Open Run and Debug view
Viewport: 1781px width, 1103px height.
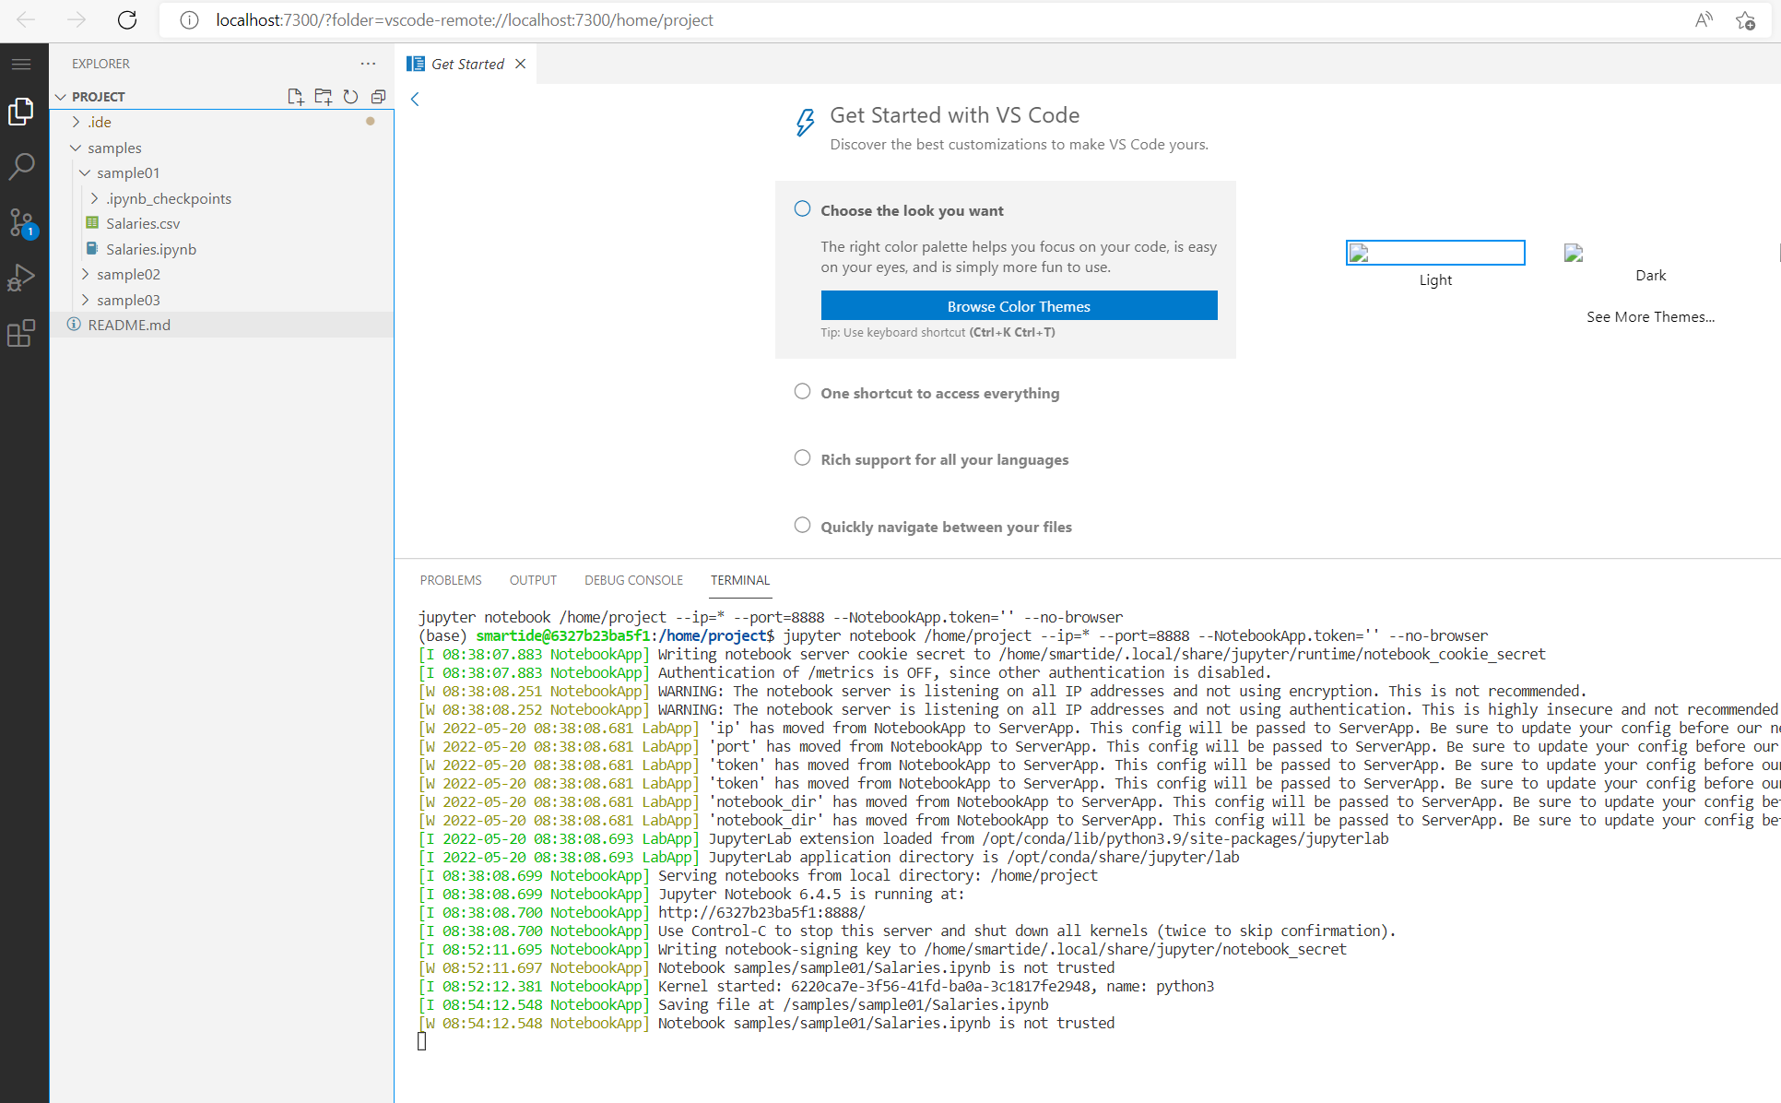click(x=21, y=278)
